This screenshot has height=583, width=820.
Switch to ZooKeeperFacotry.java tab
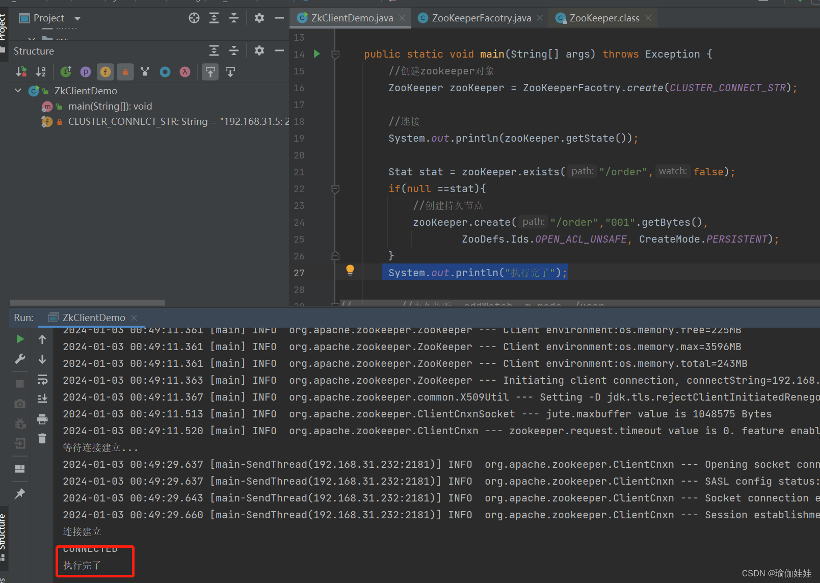click(x=481, y=18)
